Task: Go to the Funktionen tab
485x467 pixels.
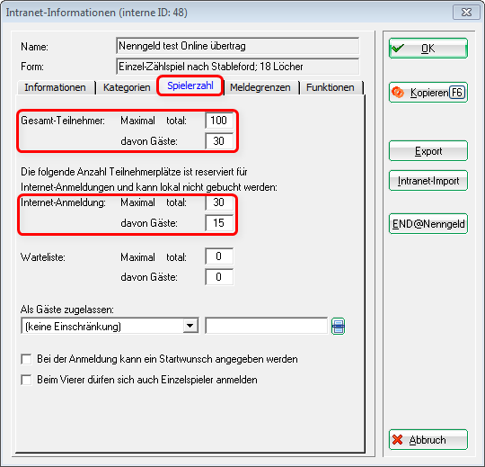Action: [x=331, y=87]
